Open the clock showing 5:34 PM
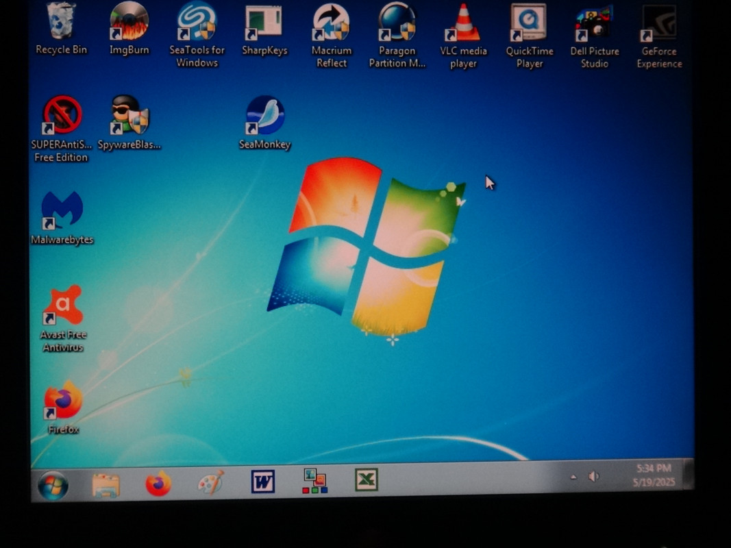The height and width of the screenshot is (548, 731). click(x=654, y=475)
